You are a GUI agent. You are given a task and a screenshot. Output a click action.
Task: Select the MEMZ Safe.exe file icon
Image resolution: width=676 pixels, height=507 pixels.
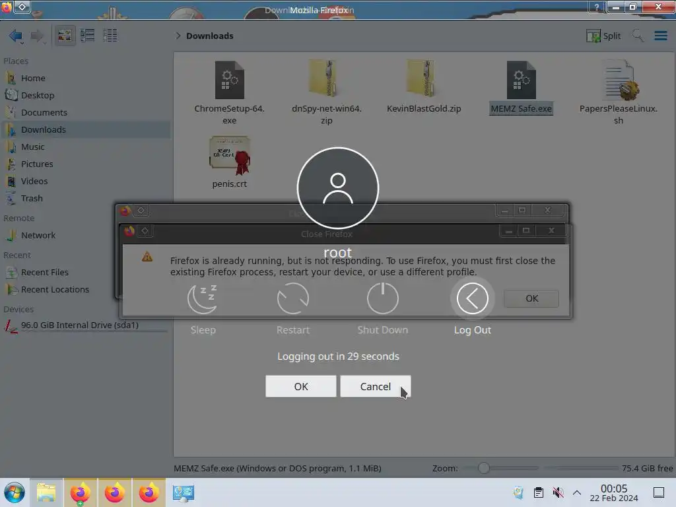(521, 80)
